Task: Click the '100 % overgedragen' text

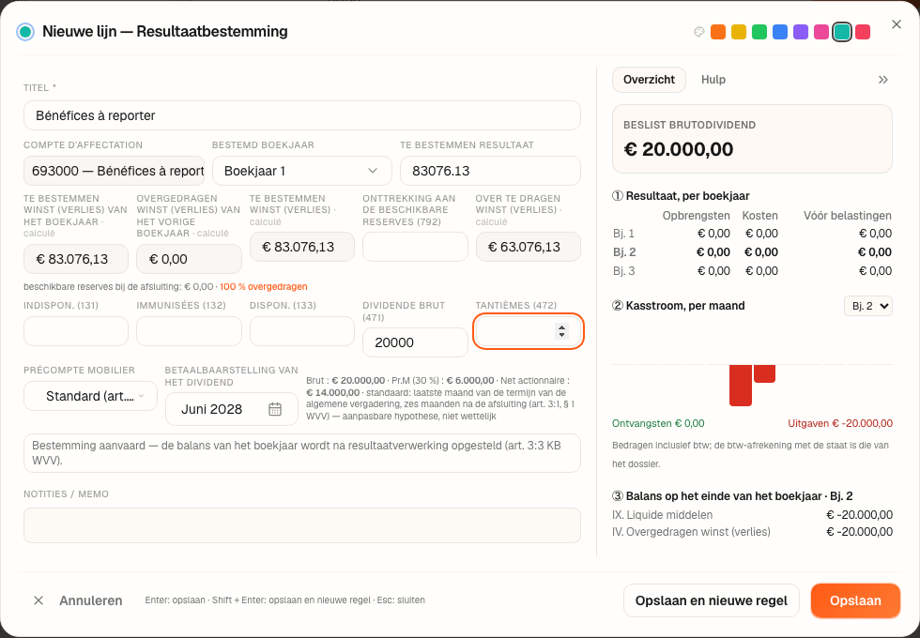Action: tap(264, 287)
